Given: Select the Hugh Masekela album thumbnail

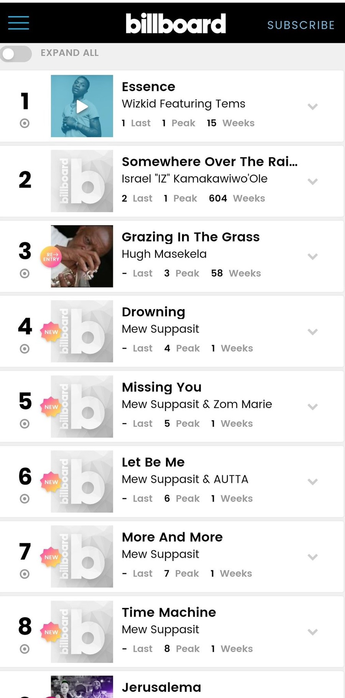Looking at the screenshot, I should click(82, 256).
